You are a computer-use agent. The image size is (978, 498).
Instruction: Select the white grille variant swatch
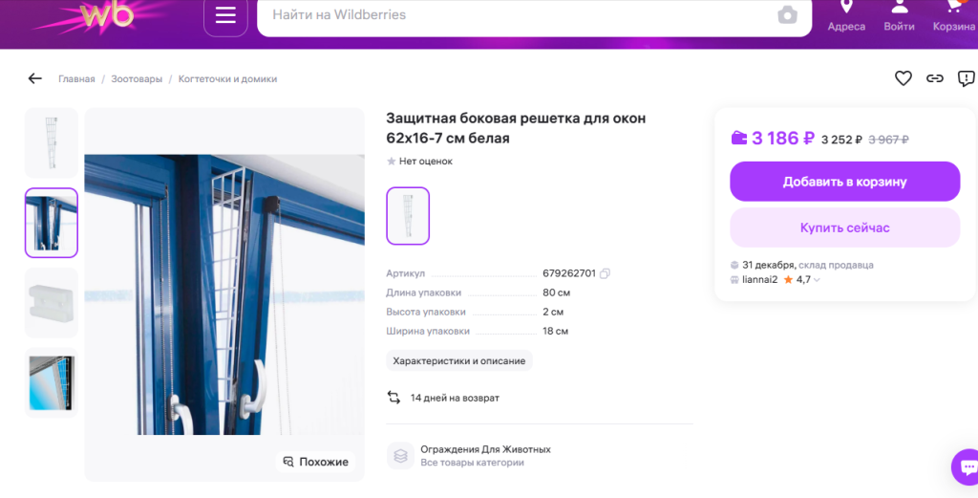[x=408, y=215]
